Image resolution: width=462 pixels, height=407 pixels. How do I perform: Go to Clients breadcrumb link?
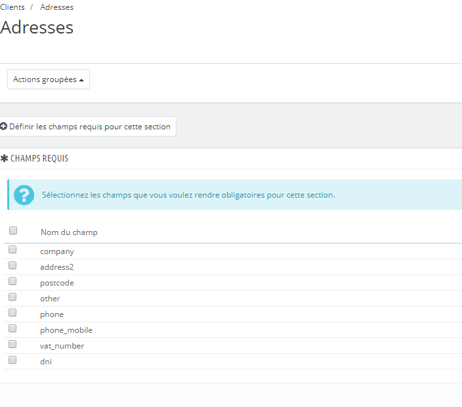[12, 7]
